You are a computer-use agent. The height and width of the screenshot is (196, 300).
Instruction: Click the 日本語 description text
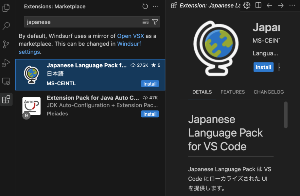[x=55, y=74]
